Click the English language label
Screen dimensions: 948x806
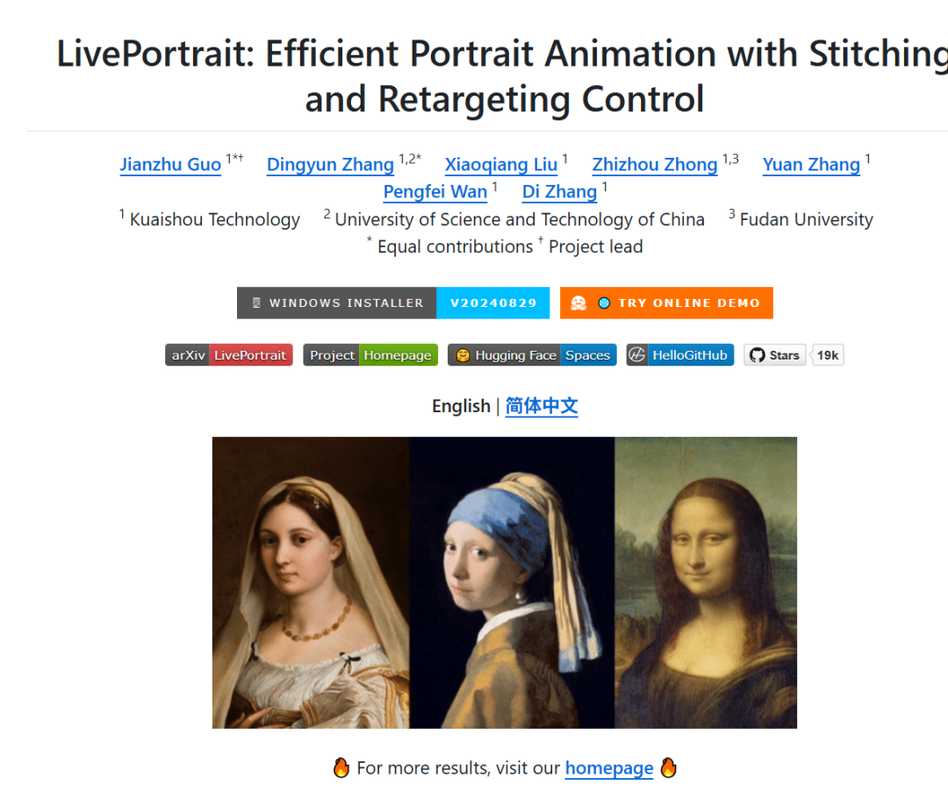point(461,406)
